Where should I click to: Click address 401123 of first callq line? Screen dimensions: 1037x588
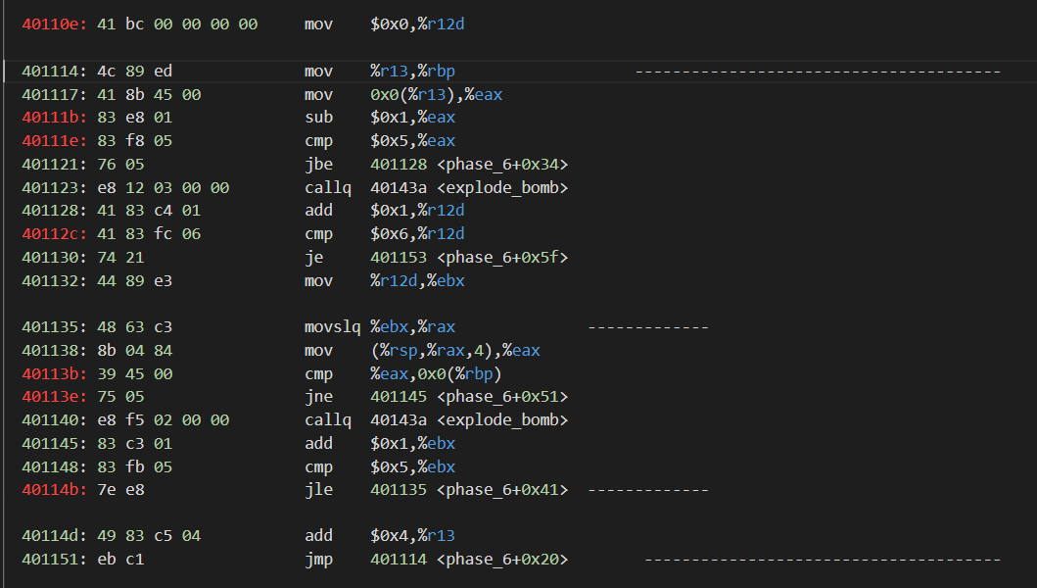55,188
